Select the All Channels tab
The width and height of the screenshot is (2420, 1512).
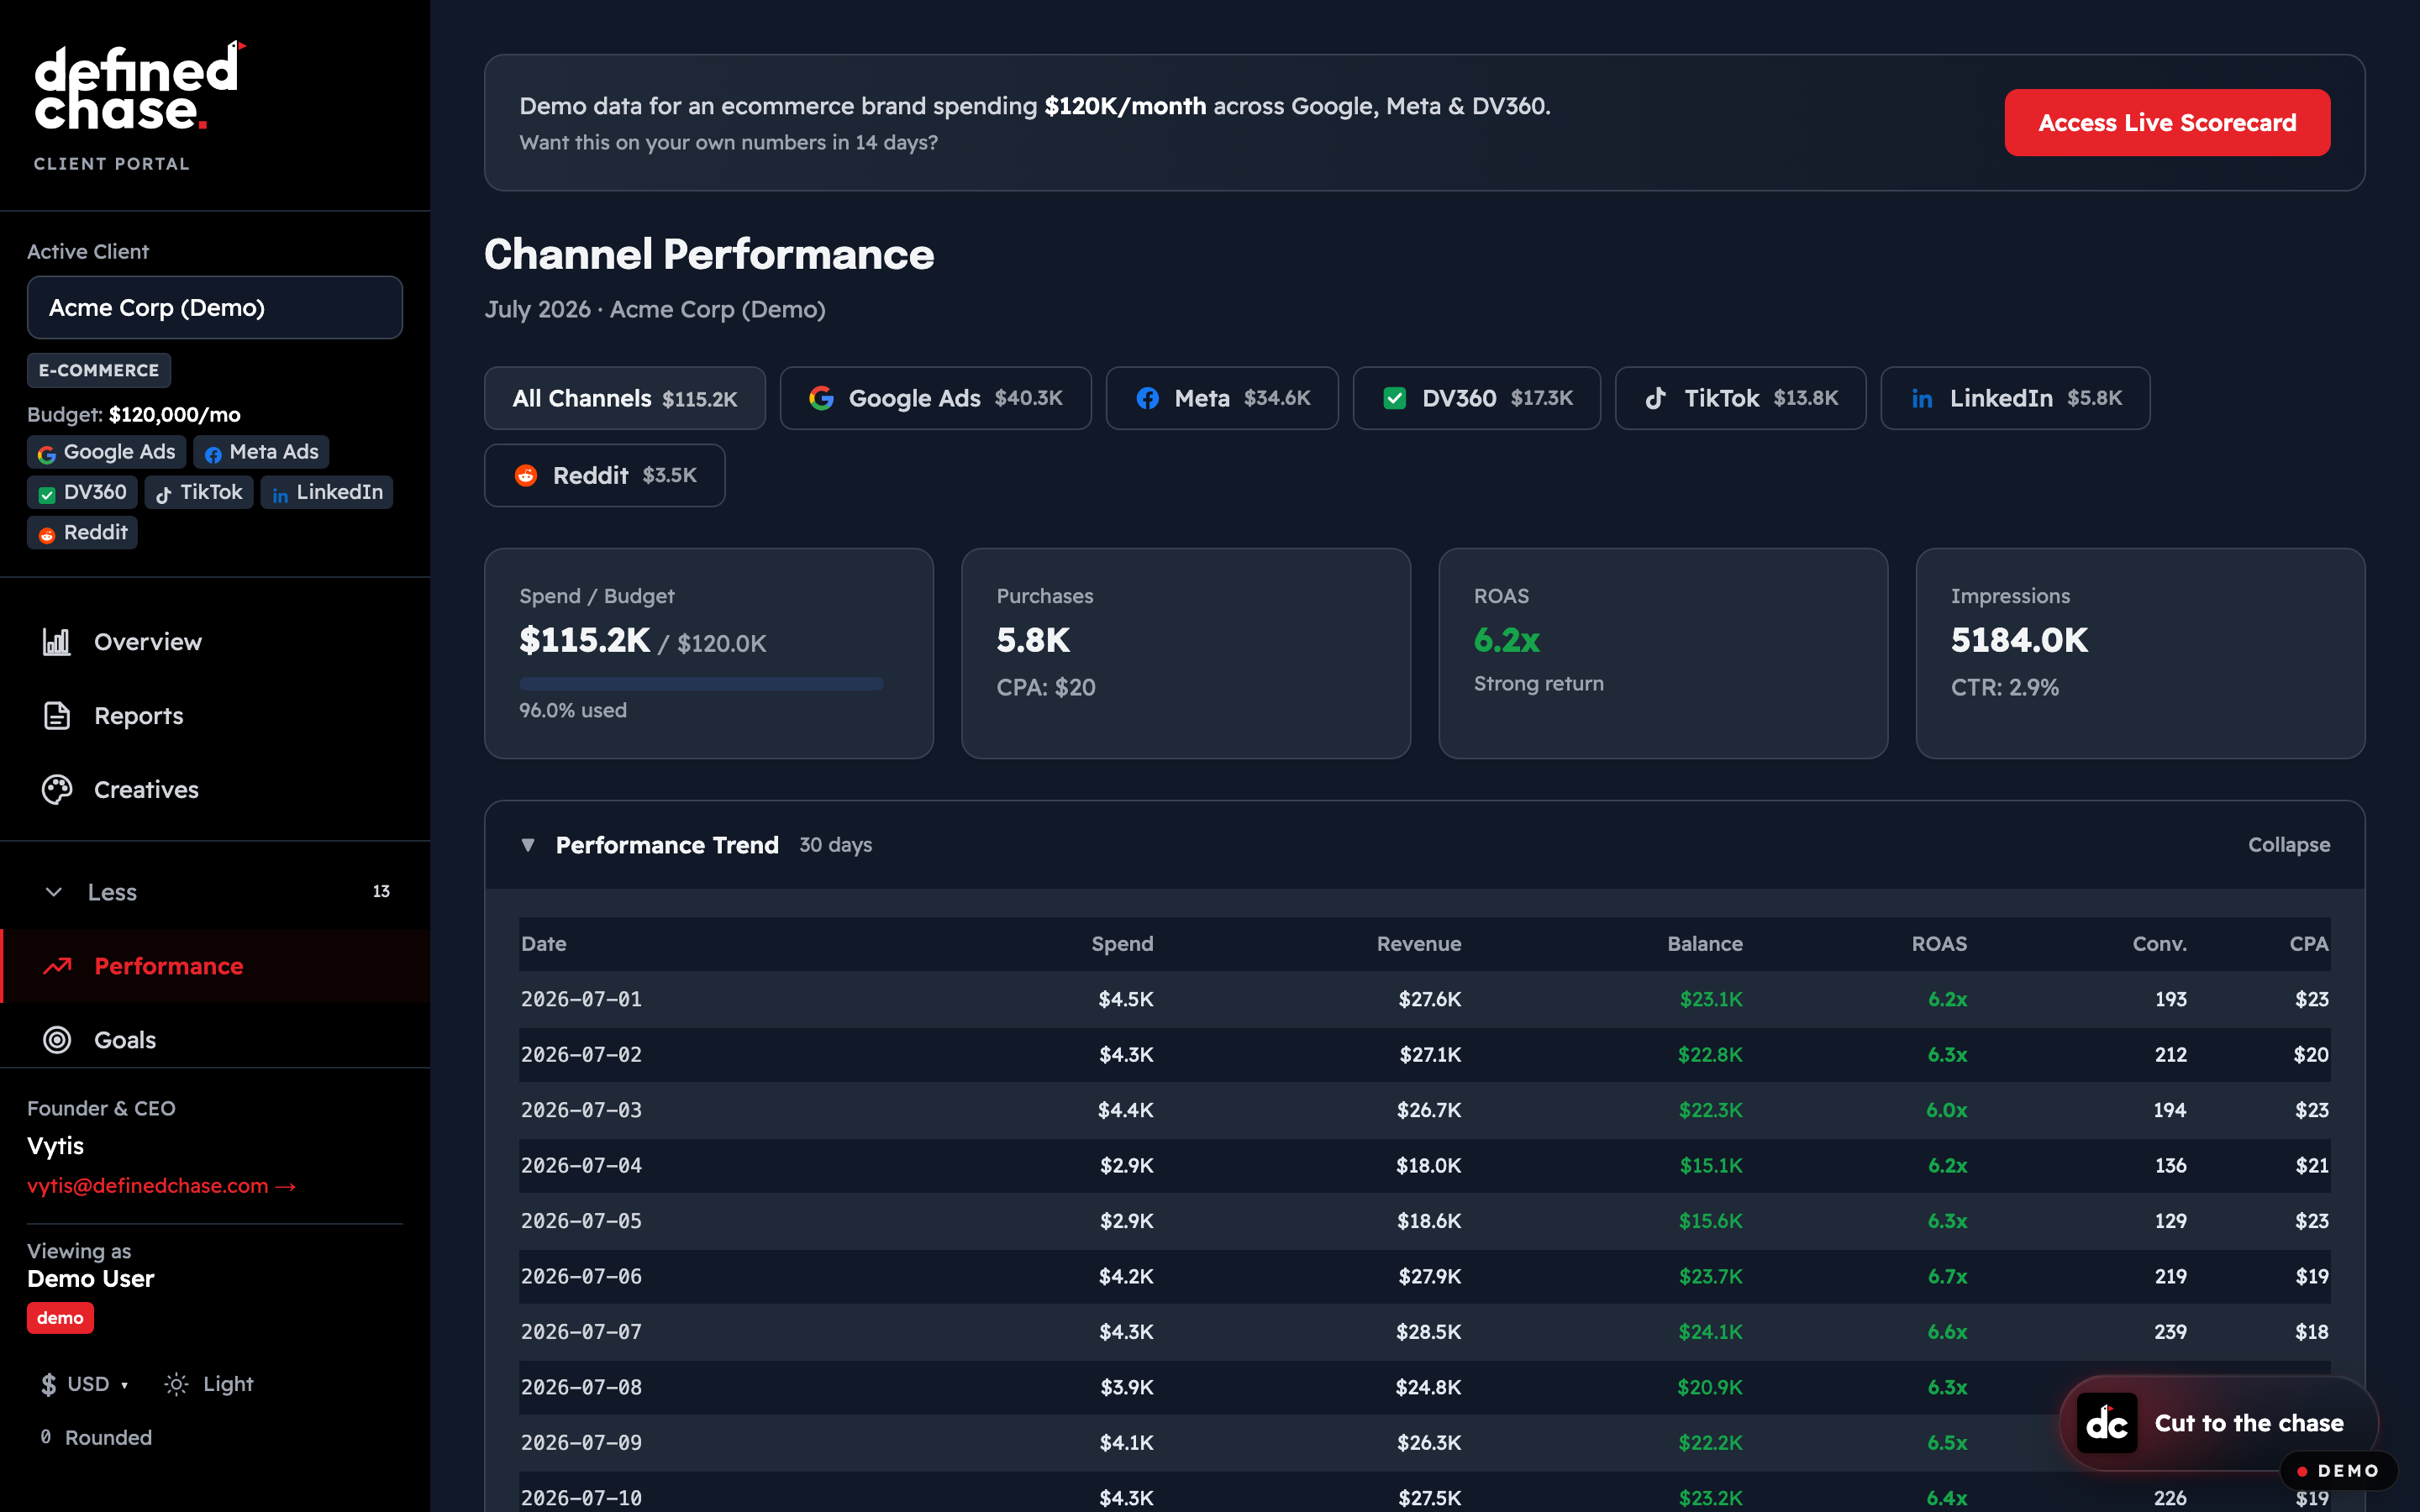(625, 398)
